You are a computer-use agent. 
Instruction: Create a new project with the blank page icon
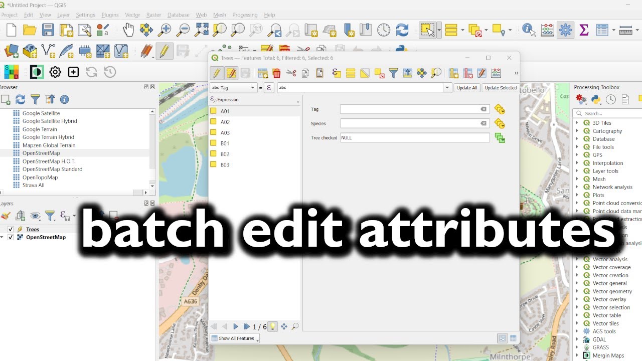(11, 30)
